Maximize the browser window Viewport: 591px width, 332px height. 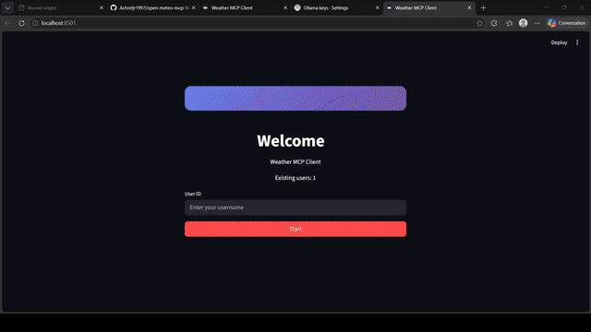(x=564, y=8)
